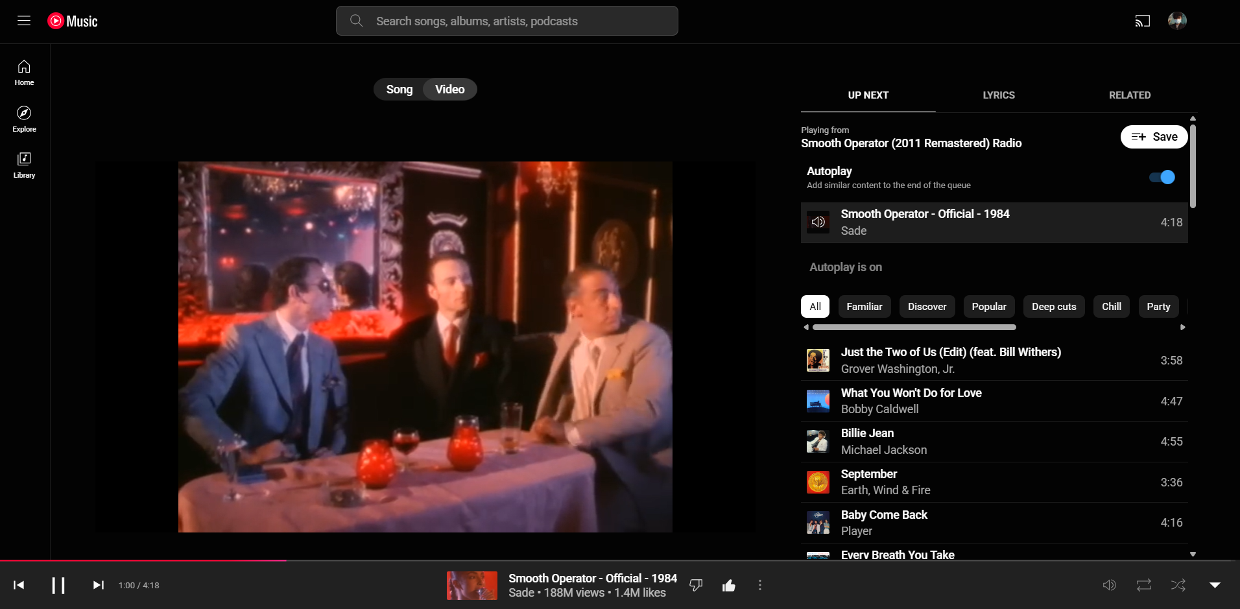Toggle shuffle mode

coord(1178,585)
